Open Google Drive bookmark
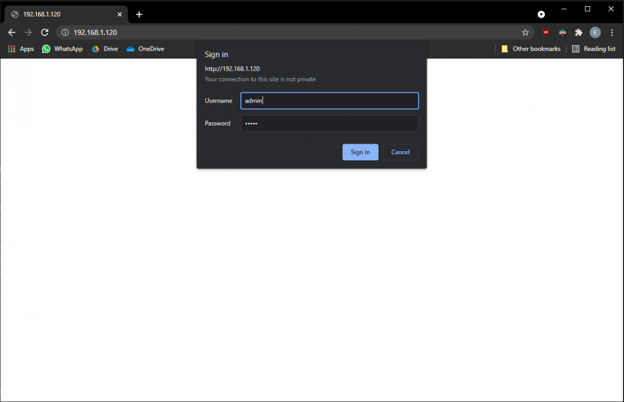 click(x=105, y=48)
